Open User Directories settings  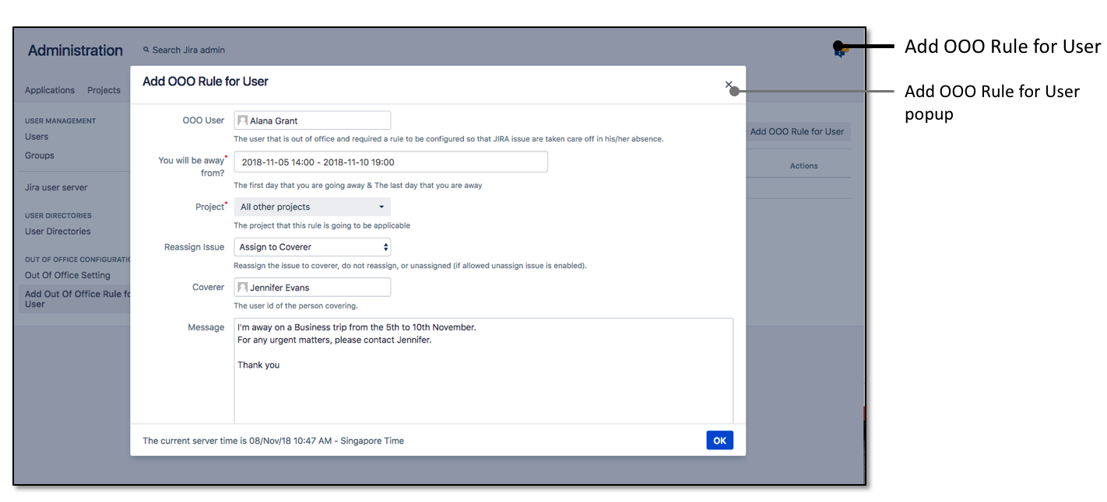coord(58,231)
